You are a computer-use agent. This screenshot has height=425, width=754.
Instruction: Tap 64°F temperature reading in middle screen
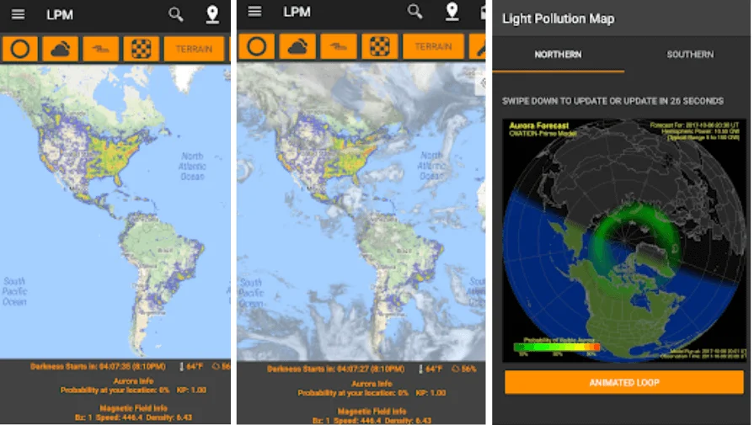(x=431, y=369)
